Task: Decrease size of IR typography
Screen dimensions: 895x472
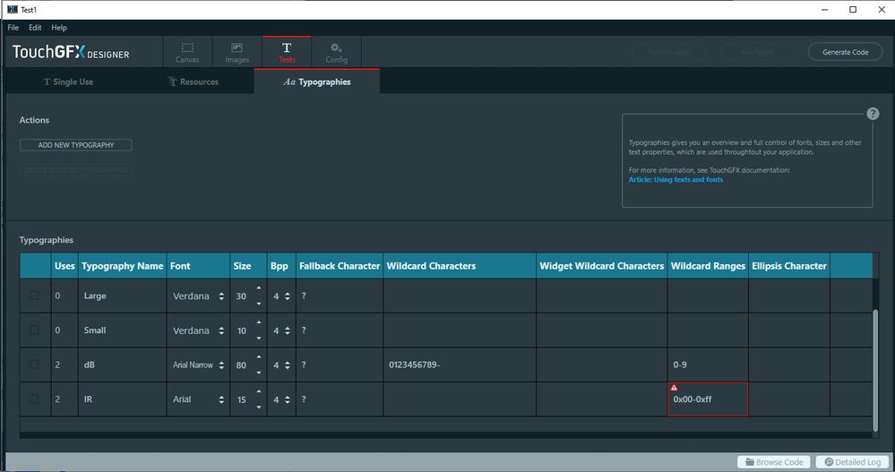Action: pyautogui.click(x=259, y=407)
